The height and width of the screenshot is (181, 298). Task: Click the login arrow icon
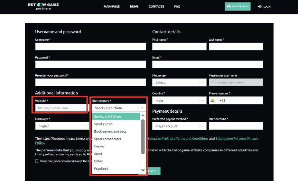[259, 6]
